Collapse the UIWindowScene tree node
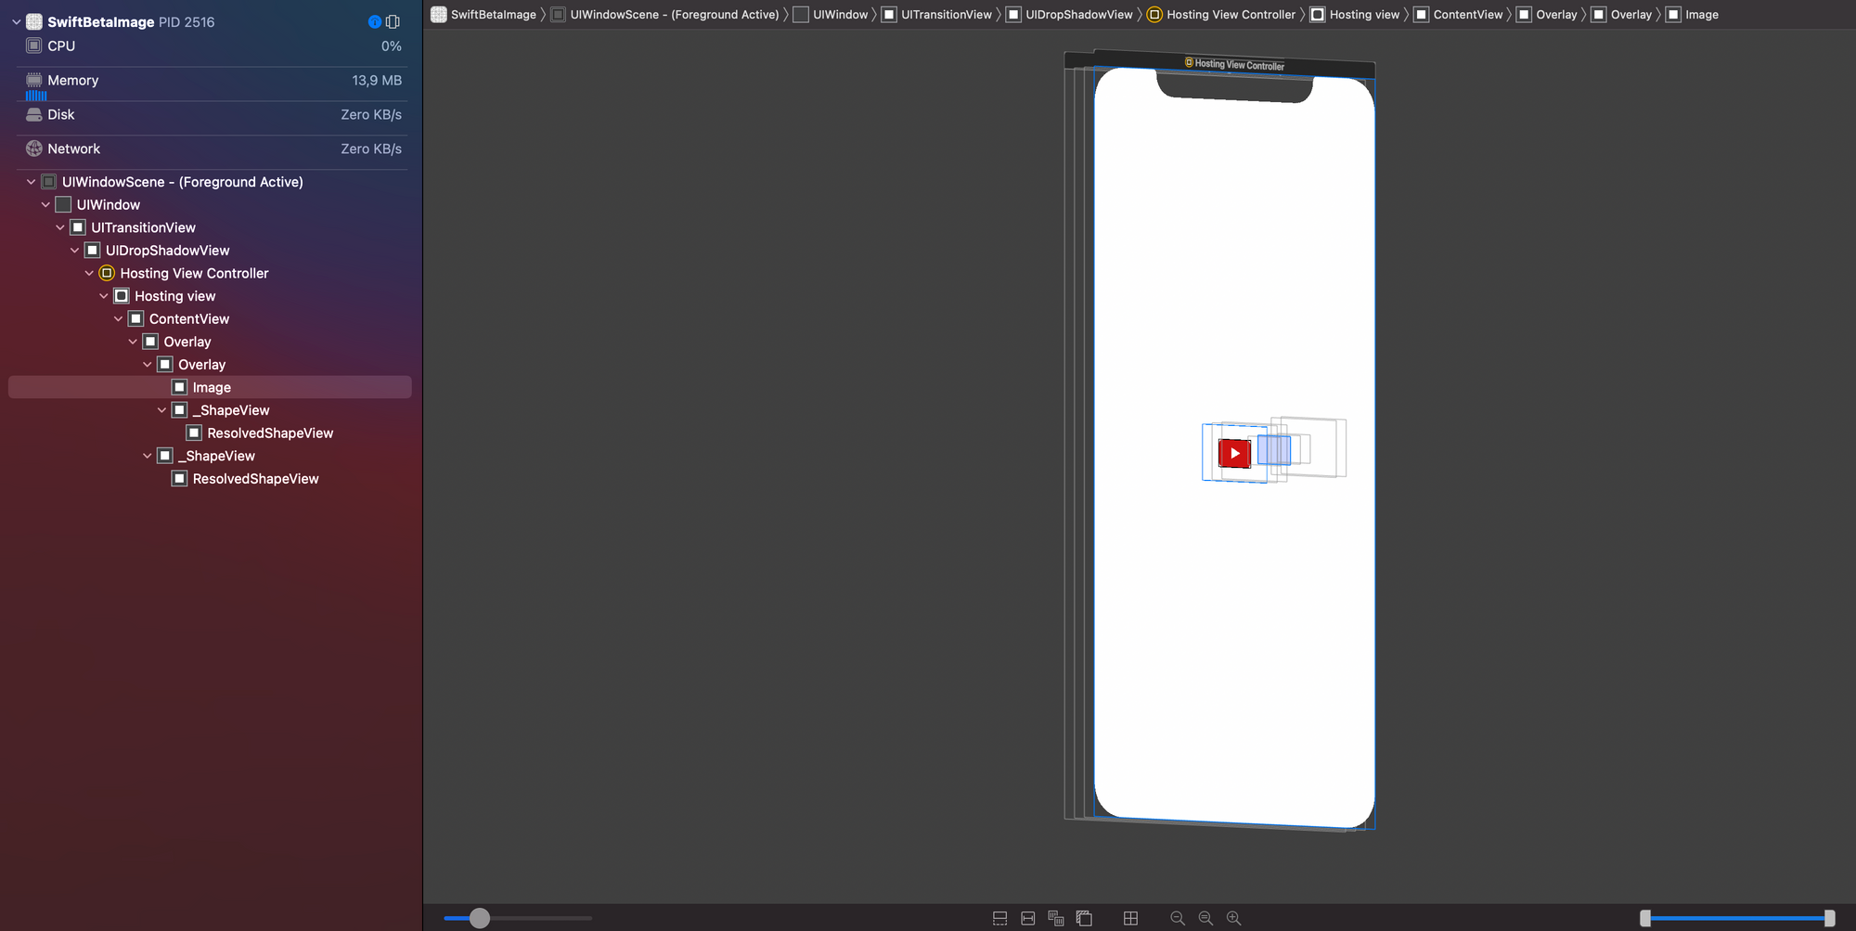The image size is (1856, 931). [x=31, y=182]
